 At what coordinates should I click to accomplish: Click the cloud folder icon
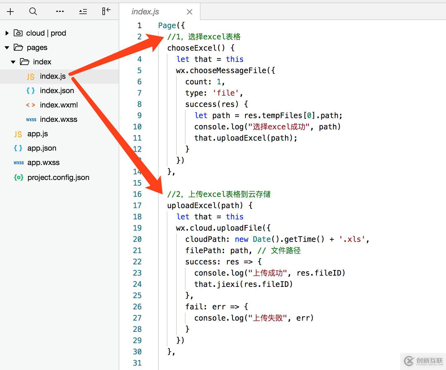click(x=18, y=33)
